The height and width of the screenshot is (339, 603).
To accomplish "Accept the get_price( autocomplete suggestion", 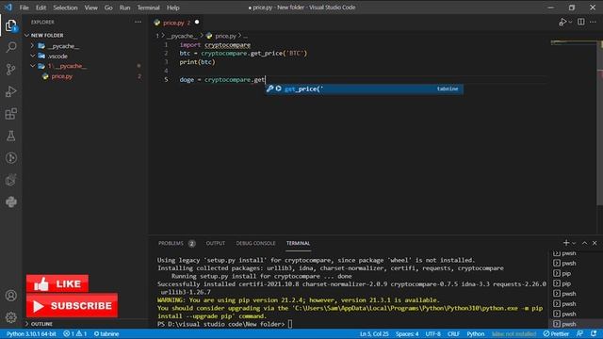I will click(x=364, y=89).
